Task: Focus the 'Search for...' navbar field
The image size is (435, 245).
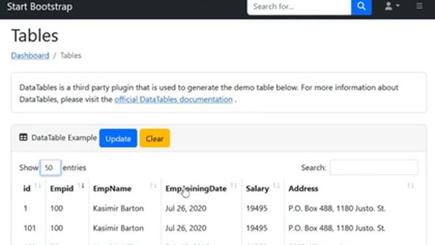Action: [299, 7]
